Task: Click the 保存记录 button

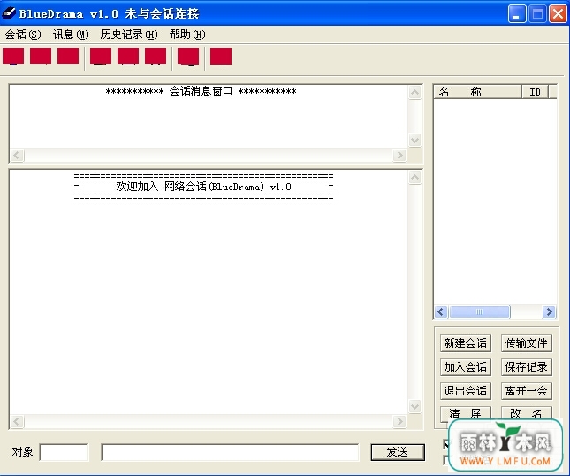Action: [527, 367]
